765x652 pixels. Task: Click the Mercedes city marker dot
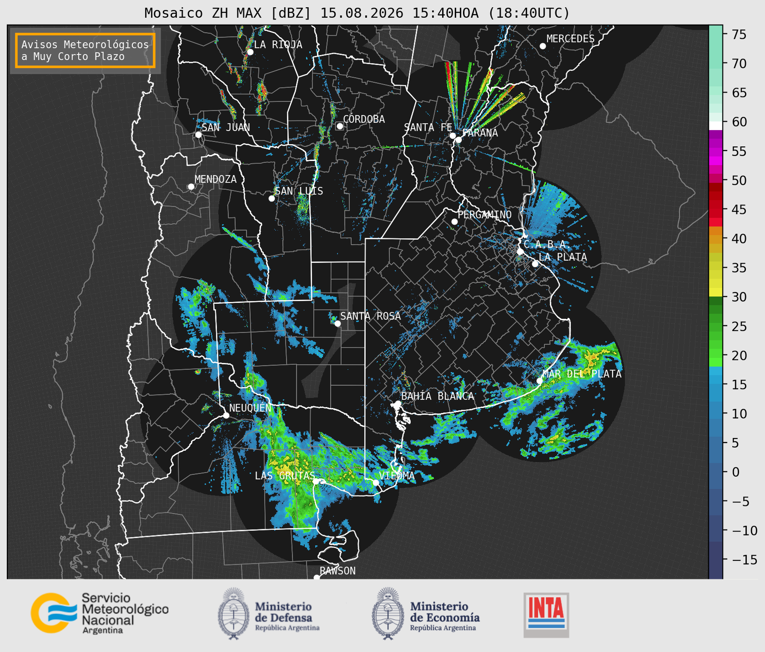542,46
